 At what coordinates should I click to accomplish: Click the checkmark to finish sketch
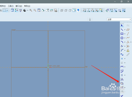[122, 96]
